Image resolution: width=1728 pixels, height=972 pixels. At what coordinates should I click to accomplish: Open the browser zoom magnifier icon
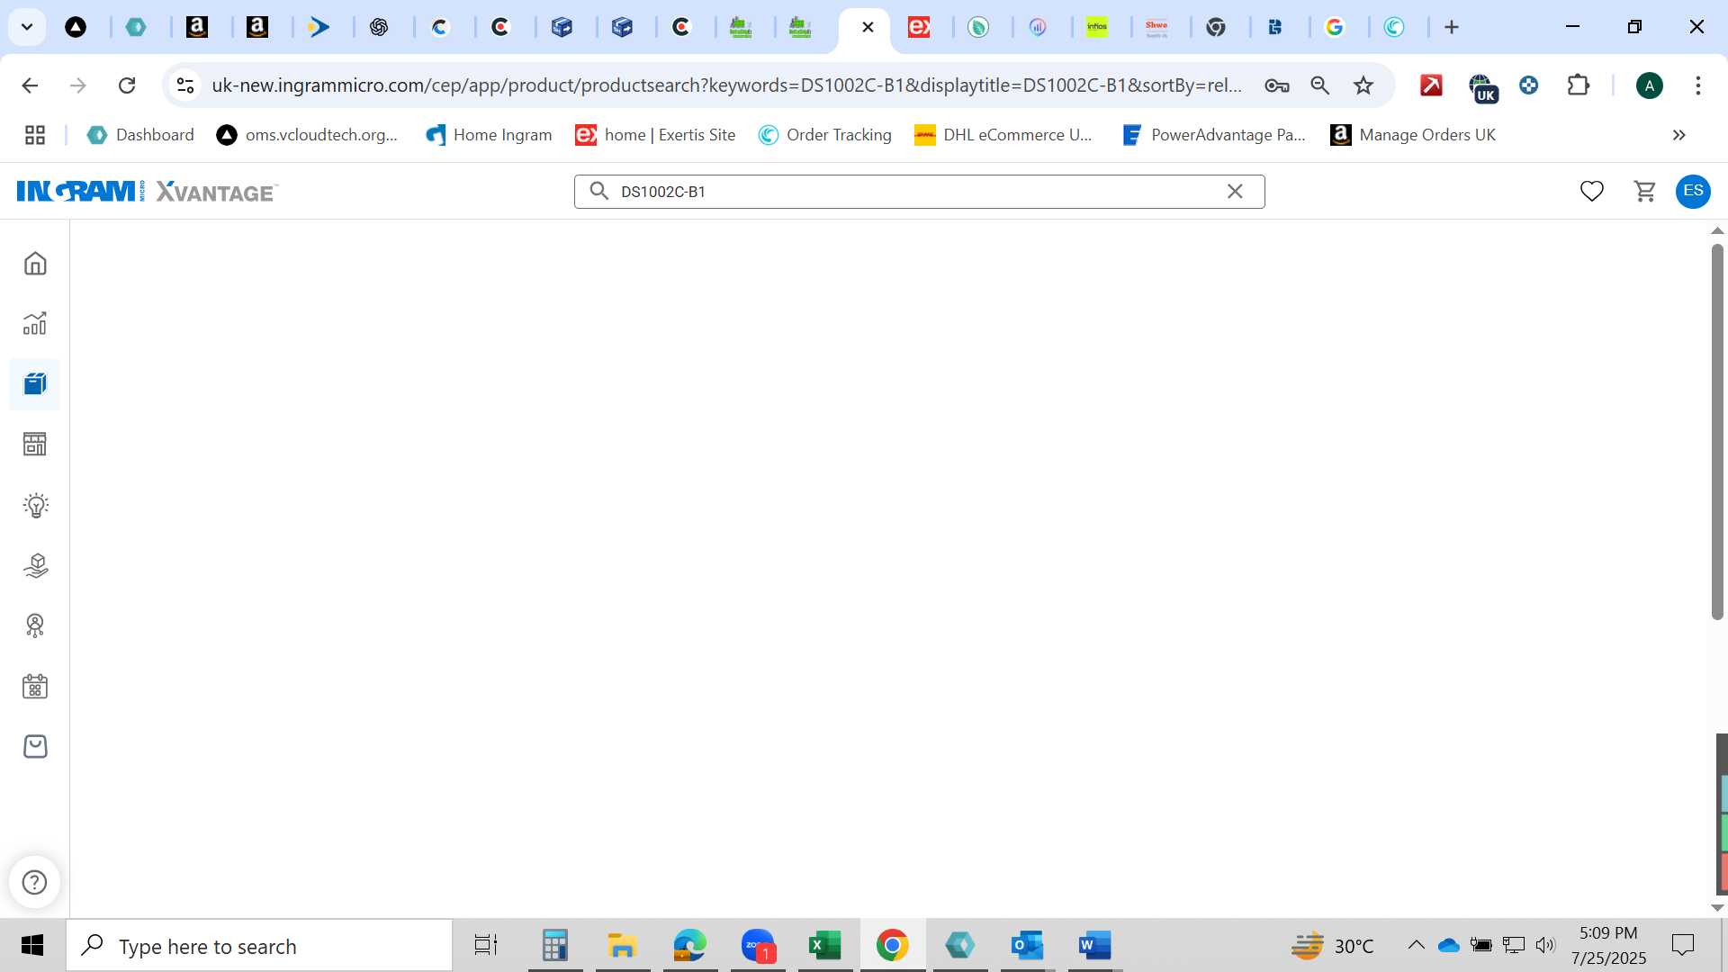(x=1319, y=85)
